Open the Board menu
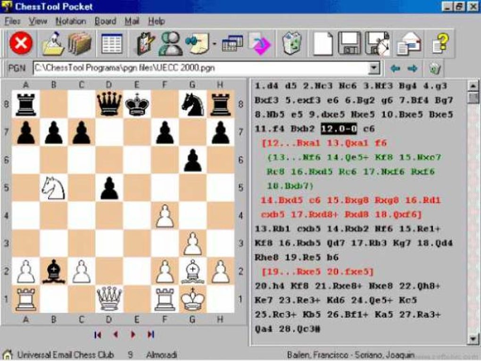This screenshot has width=481, height=361. coord(106,21)
